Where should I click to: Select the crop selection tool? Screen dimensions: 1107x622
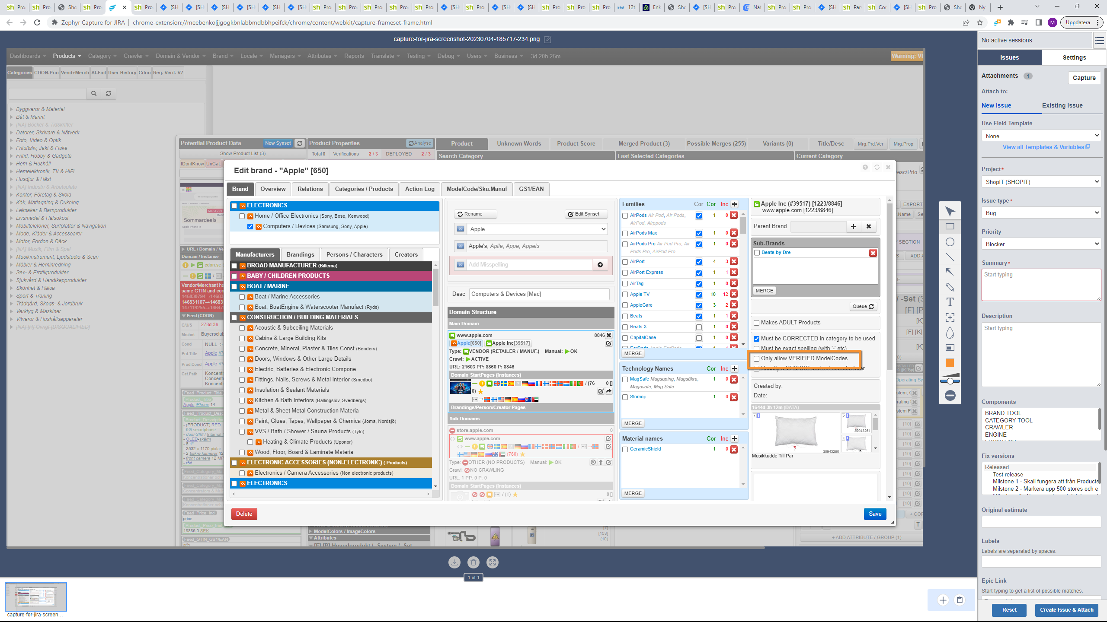[x=950, y=317]
